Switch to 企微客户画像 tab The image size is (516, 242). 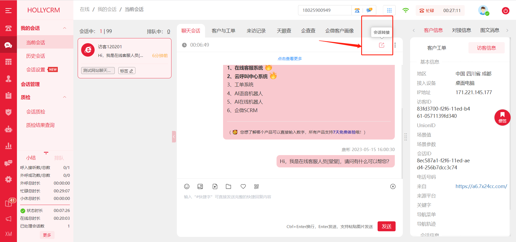(339, 31)
